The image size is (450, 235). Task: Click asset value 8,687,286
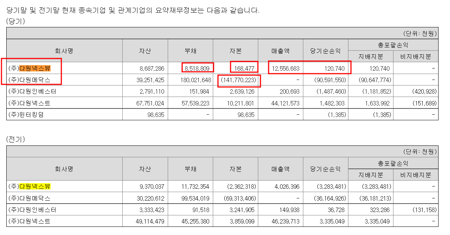pos(152,68)
